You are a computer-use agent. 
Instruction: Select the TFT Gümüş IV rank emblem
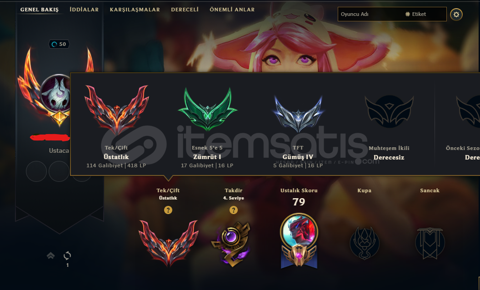pos(298,114)
